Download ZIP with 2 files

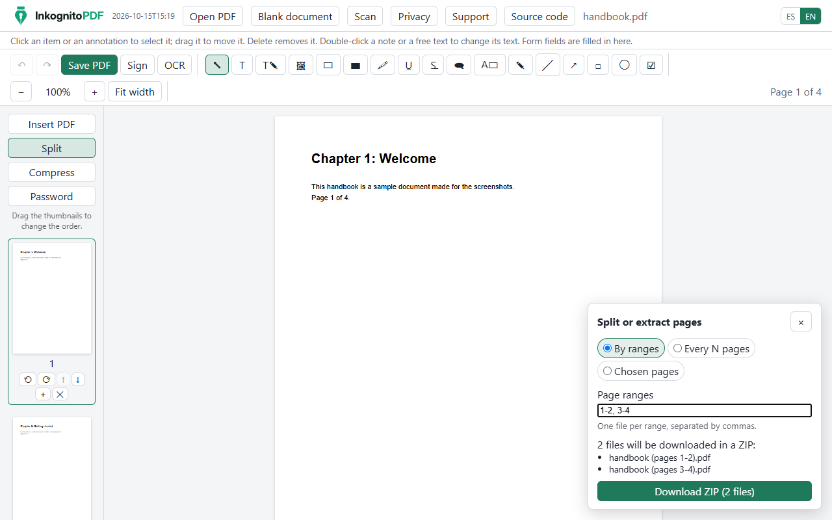coord(705,491)
